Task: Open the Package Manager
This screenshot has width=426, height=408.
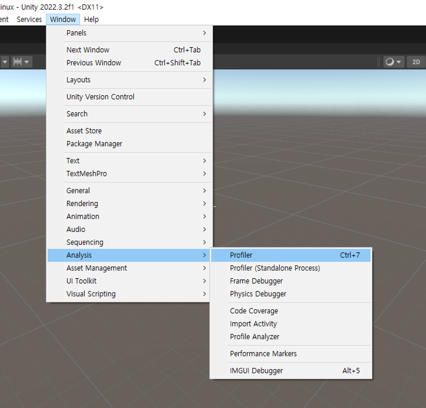Action: (128, 144)
